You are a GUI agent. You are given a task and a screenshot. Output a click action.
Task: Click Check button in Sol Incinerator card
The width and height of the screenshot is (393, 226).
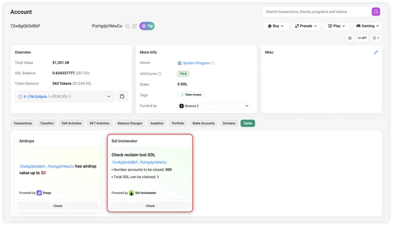150,206
